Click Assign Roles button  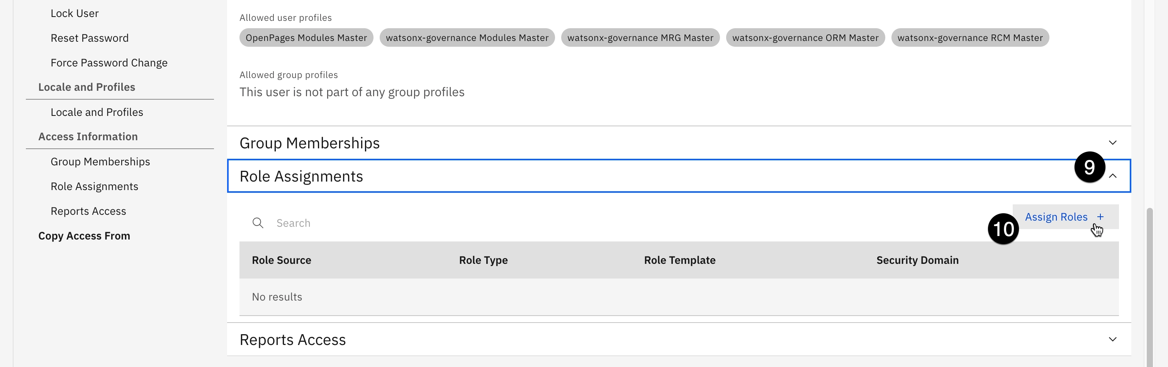pos(1066,217)
